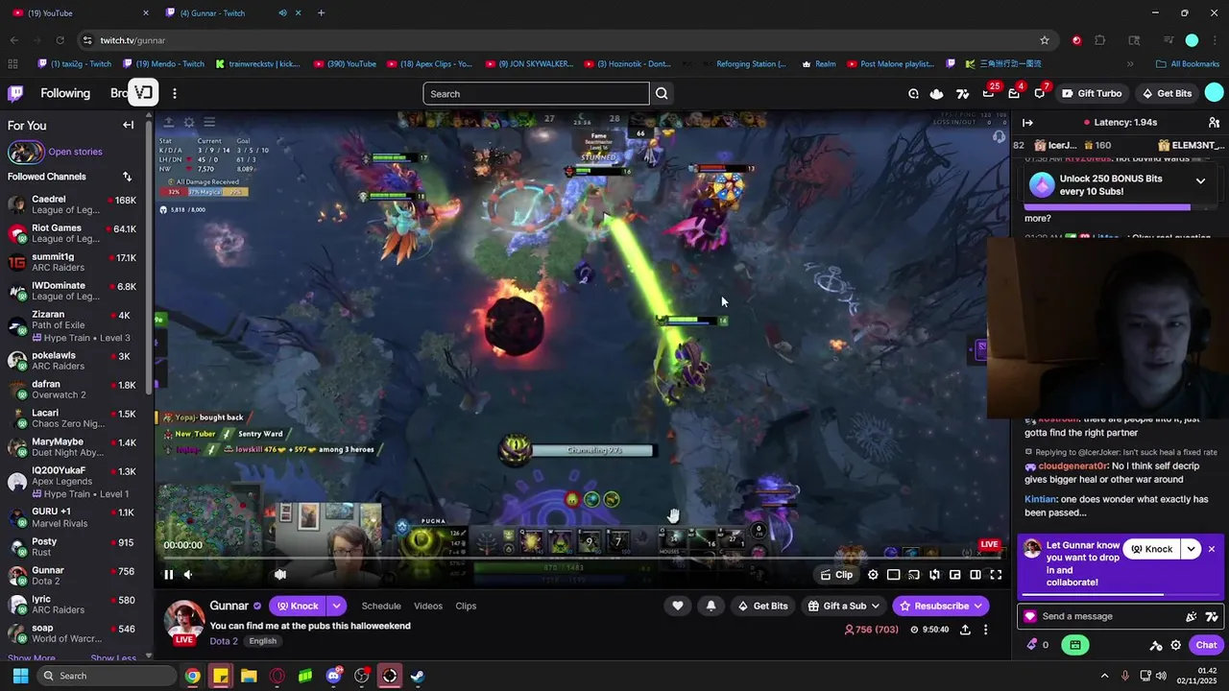The image size is (1229, 691).
Task: Click Show Less in the sidebar
Action: (113, 658)
